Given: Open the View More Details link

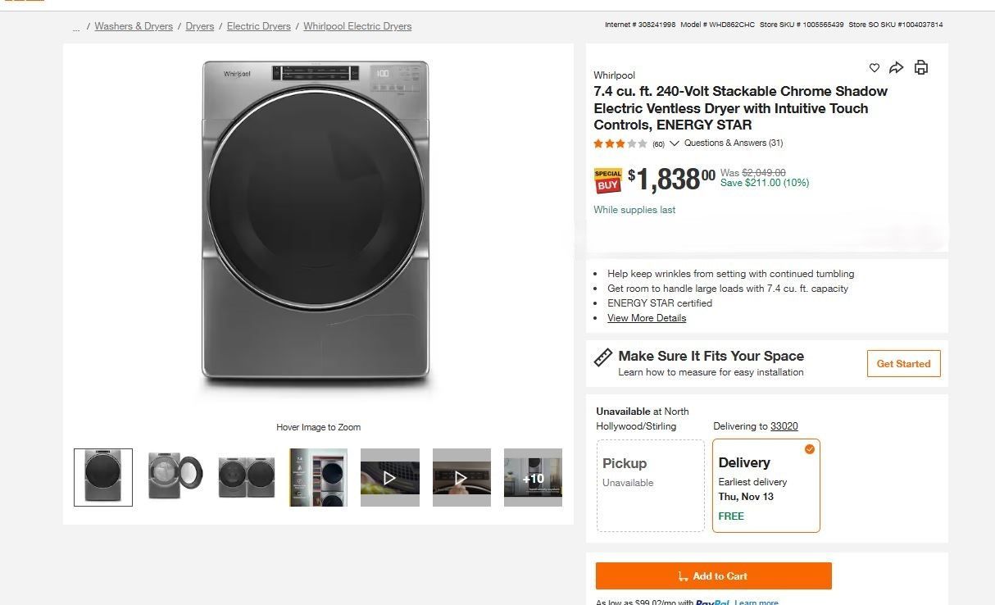Looking at the screenshot, I should pos(647,318).
